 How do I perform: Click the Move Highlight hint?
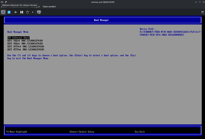click(17, 132)
